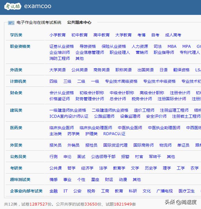Select 证券从业资格 link

click(62, 46)
